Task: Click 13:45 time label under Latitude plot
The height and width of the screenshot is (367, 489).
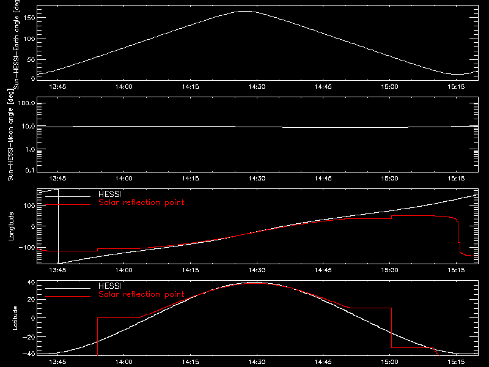Action: 57,362
